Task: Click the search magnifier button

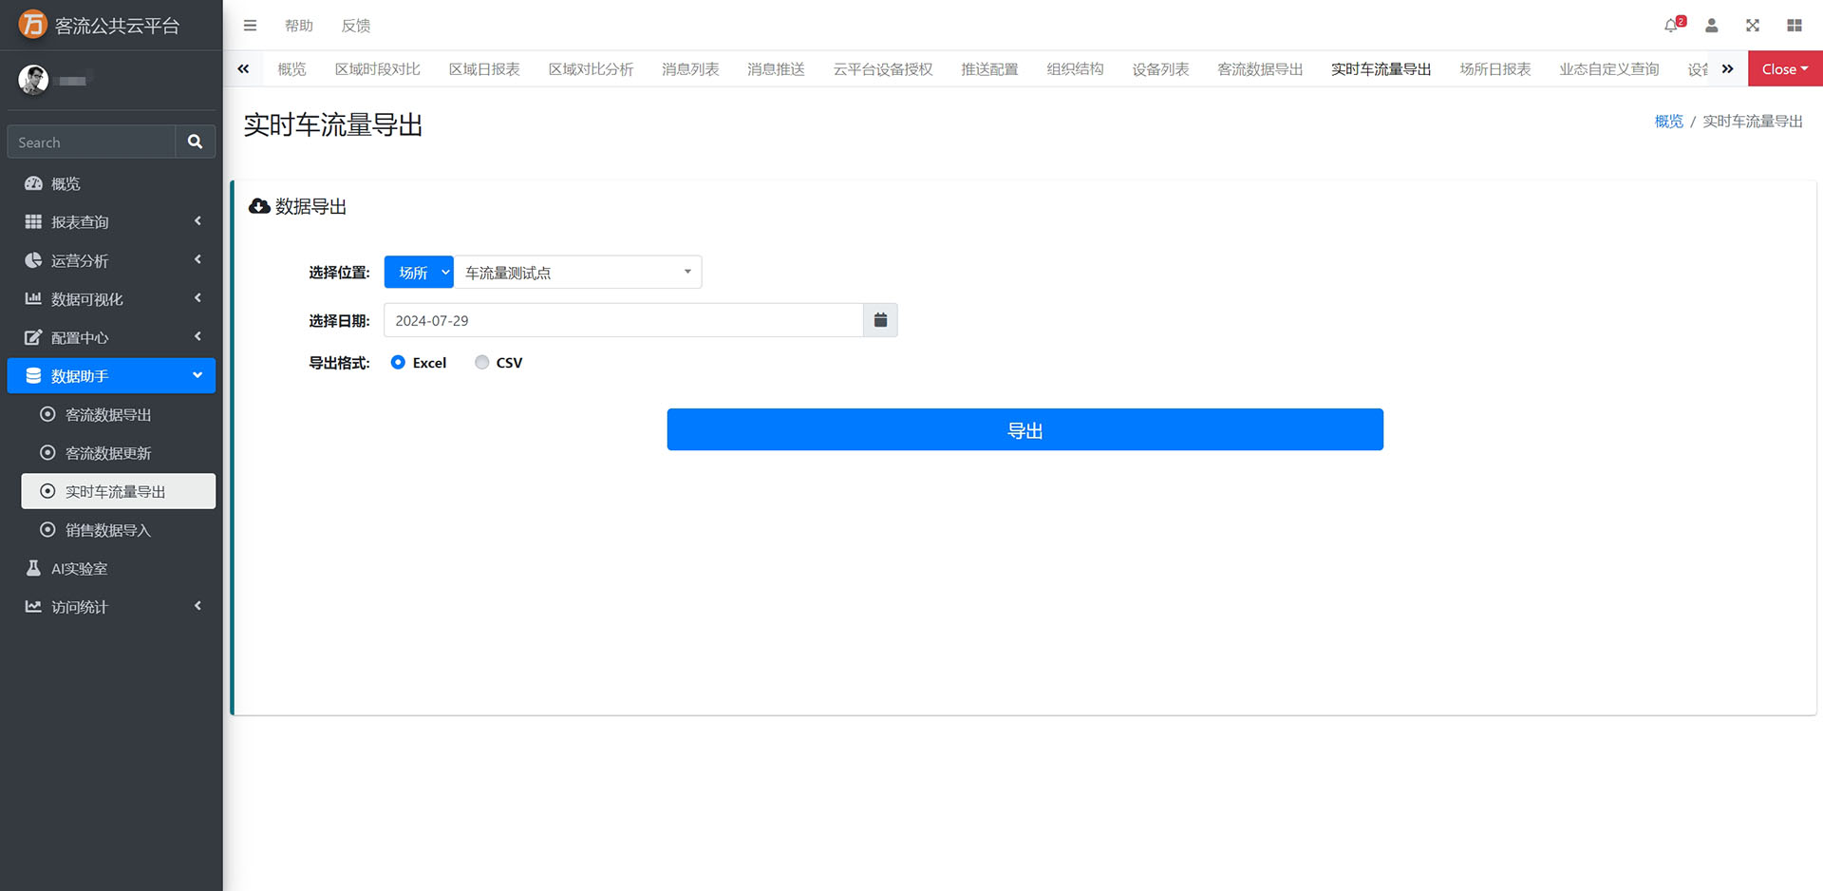Action: pos(195,142)
